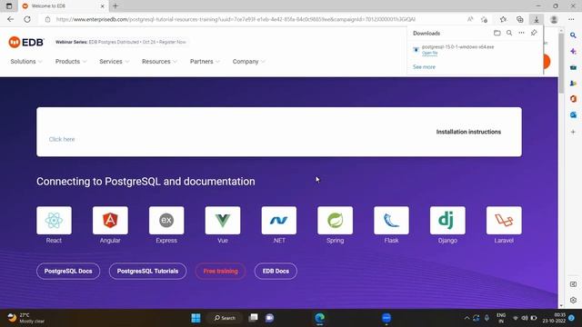This screenshot has height=327, width=582.
Task: Open the downloads folder icon
Action: click(x=497, y=33)
